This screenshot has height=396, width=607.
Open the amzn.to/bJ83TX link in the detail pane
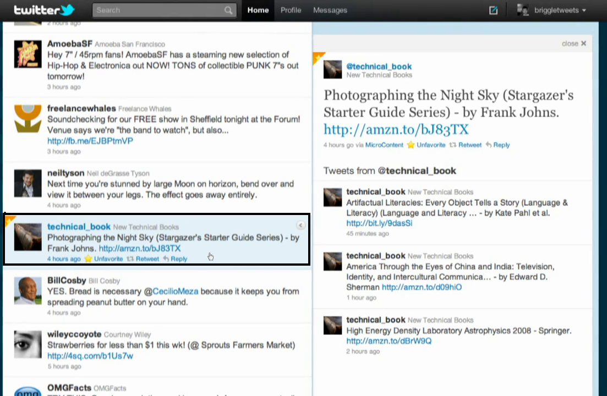point(396,129)
